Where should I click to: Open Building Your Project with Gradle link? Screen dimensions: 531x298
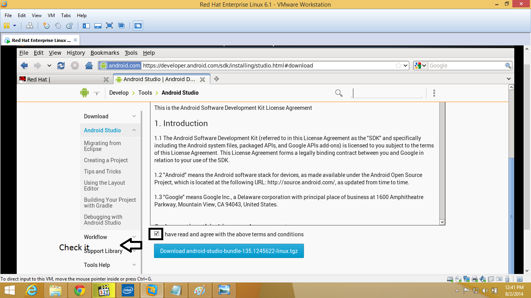tap(110, 203)
